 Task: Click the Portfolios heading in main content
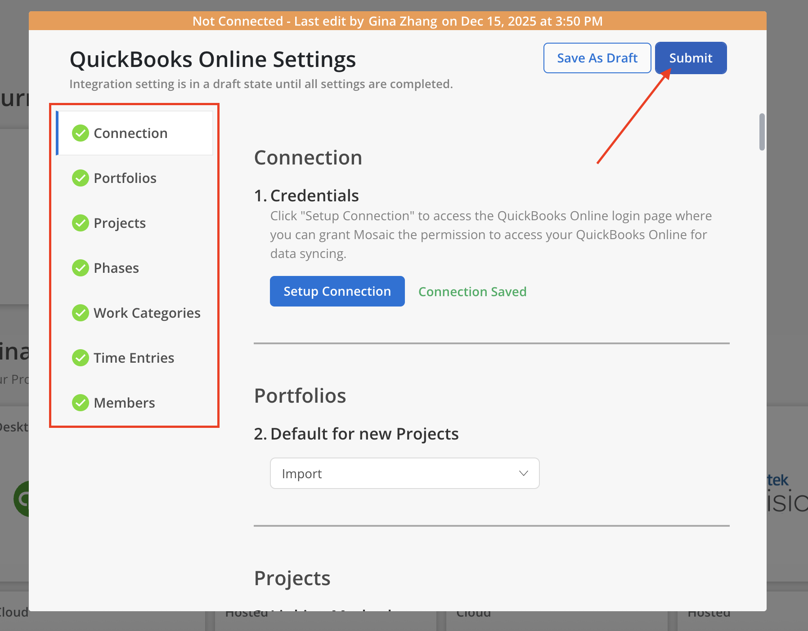click(300, 395)
